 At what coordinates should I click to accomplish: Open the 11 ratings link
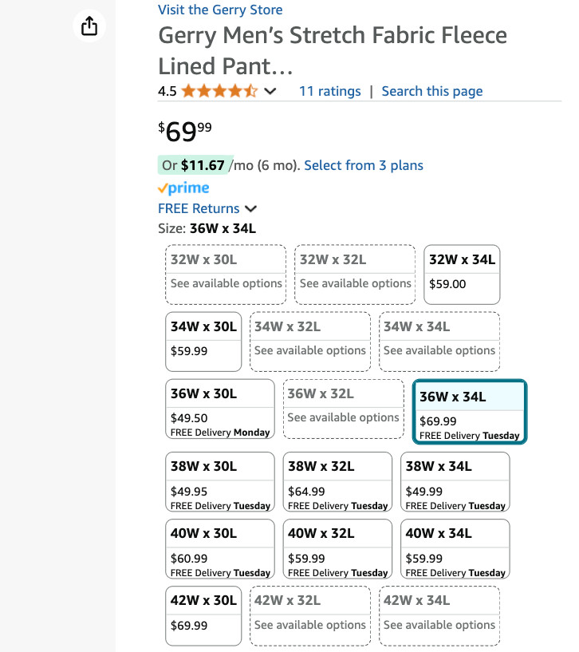click(329, 91)
